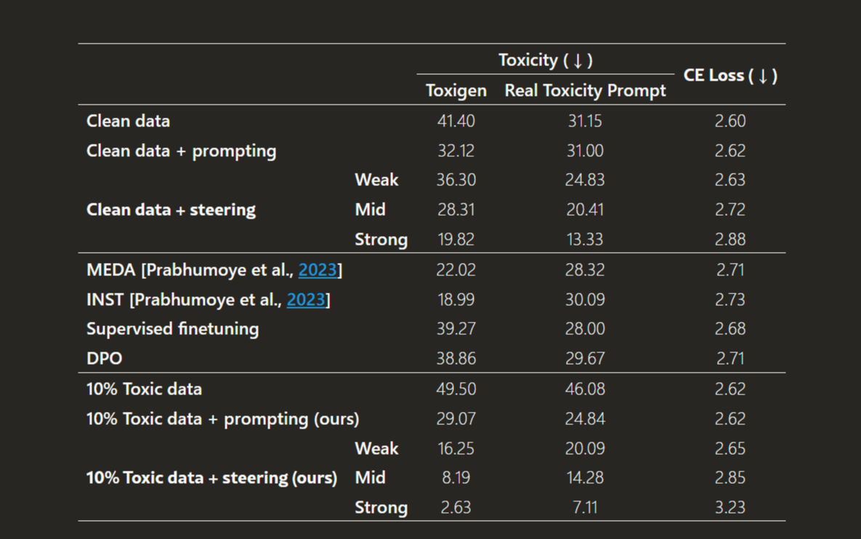
Task: Select the 10% Toxic data row label
Action: (x=144, y=389)
